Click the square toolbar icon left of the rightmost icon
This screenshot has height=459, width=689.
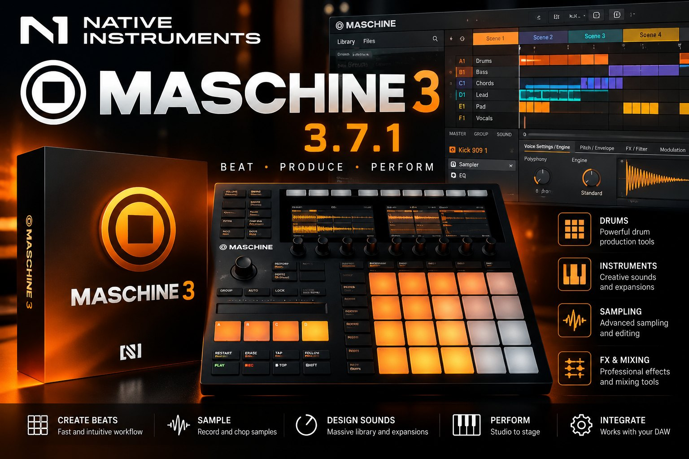coord(597,15)
